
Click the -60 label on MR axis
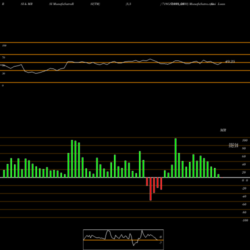pos(244,204)
